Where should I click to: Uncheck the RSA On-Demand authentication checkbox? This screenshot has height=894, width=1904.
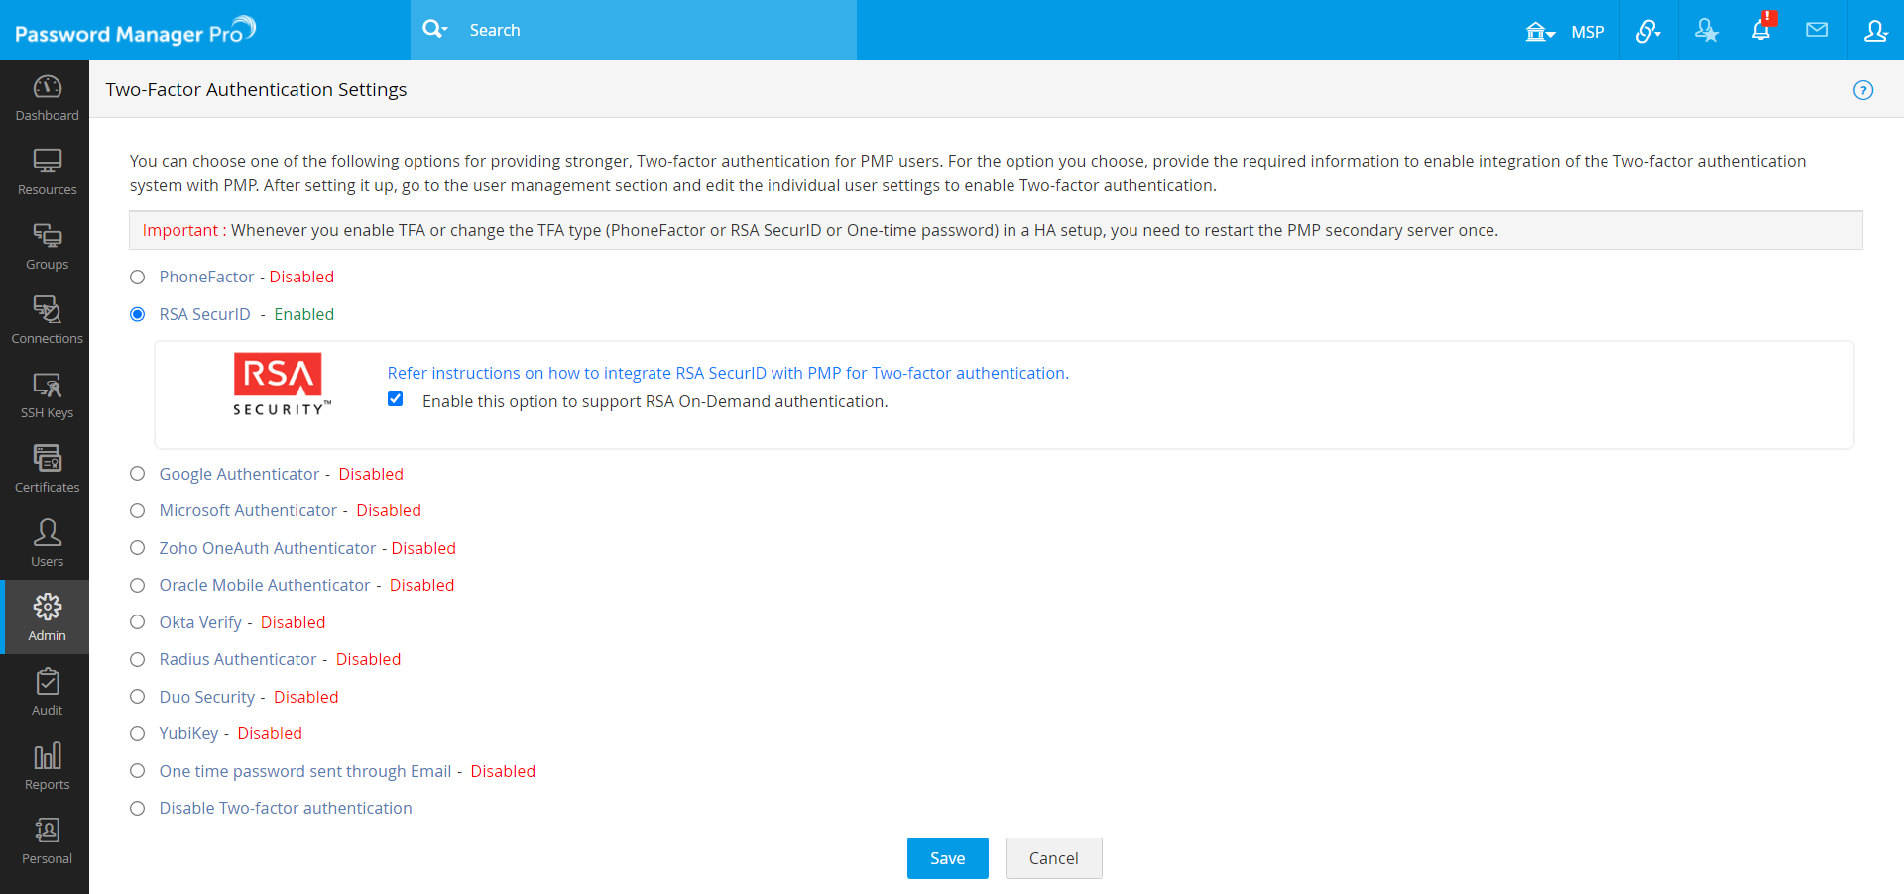tap(396, 399)
